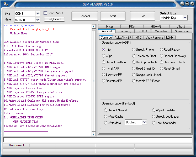This screenshot has width=196, height=157.
Task: Select Reset G-mail radio button
Action: pos(162,69)
